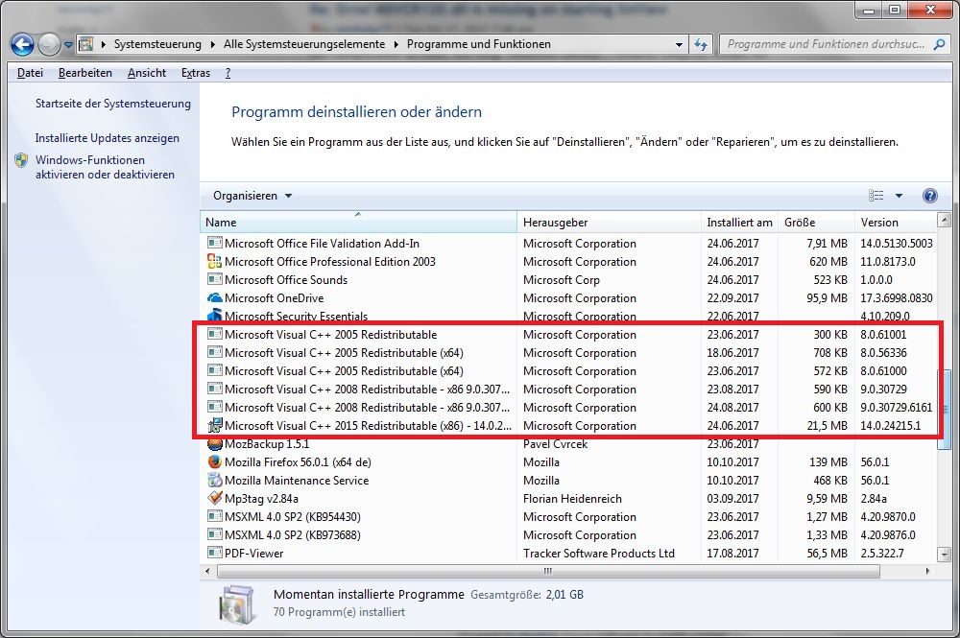Click the Refresh address bar button
Viewport: 960px width, 638px height.
pos(701,44)
